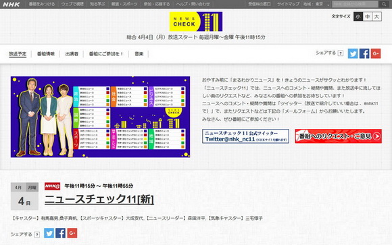This screenshot has width=392, height=245.
Task: Share on Google+ from the top share bar
Action: (x=376, y=53)
